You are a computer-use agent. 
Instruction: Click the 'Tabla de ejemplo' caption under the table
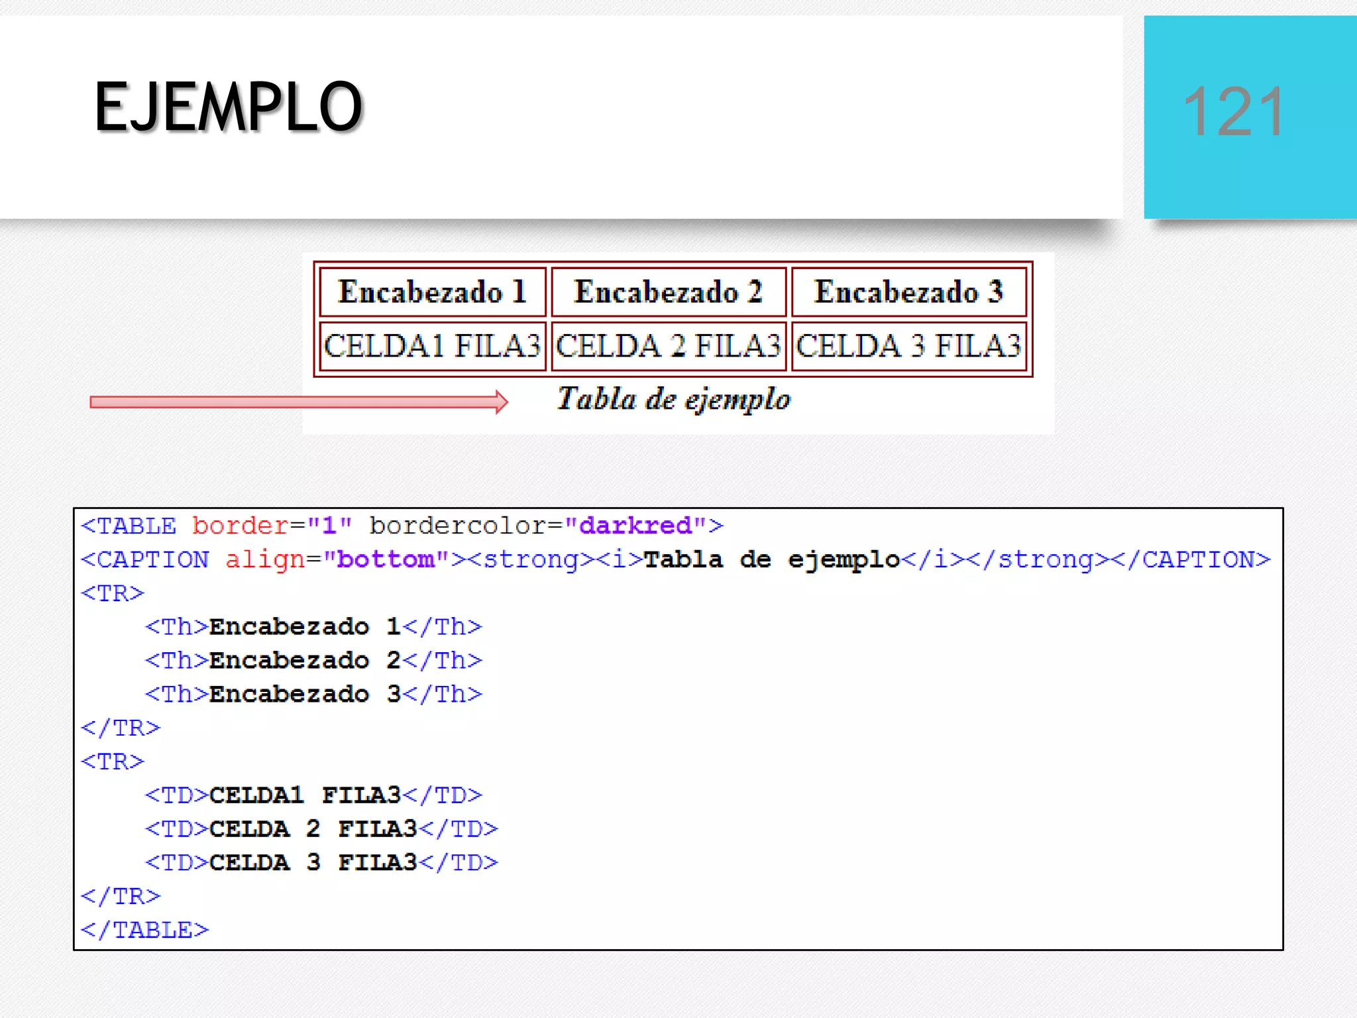pyautogui.click(x=673, y=400)
